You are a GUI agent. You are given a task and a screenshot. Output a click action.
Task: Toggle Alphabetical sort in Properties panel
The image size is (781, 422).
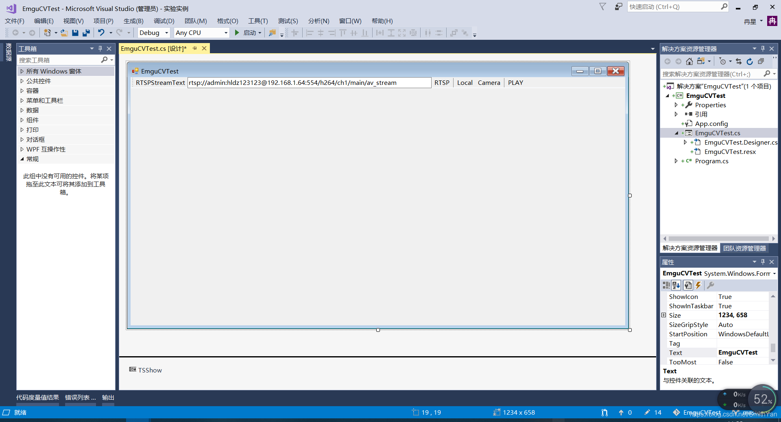[x=676, y=285]
